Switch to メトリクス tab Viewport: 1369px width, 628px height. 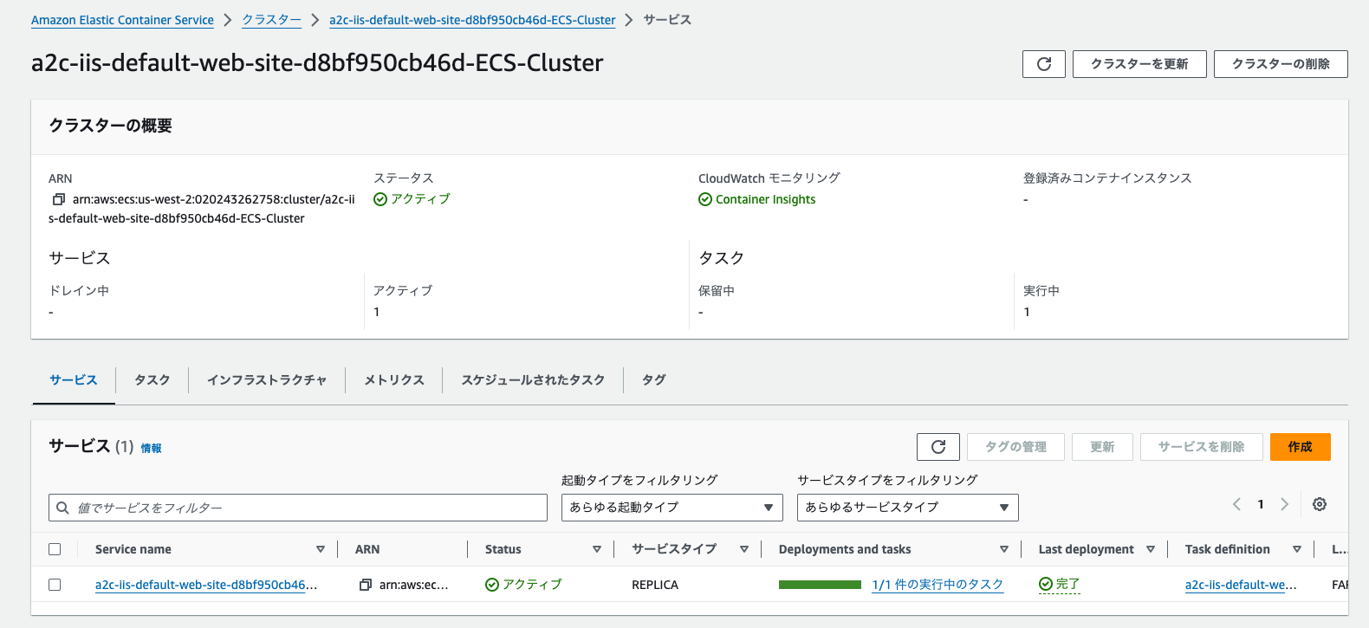394,380
